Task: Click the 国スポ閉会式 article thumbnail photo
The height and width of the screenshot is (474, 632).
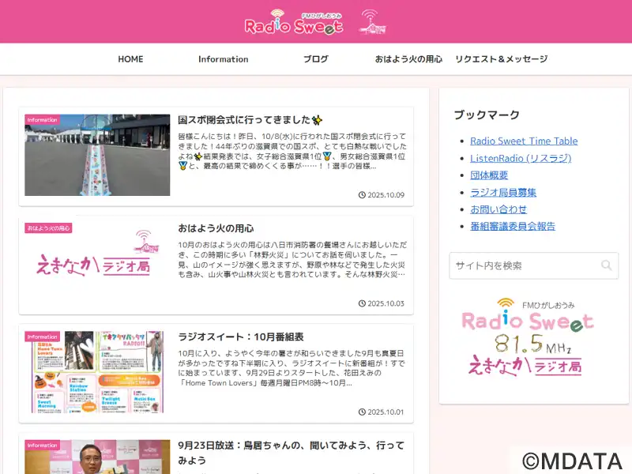Action: 97,155
